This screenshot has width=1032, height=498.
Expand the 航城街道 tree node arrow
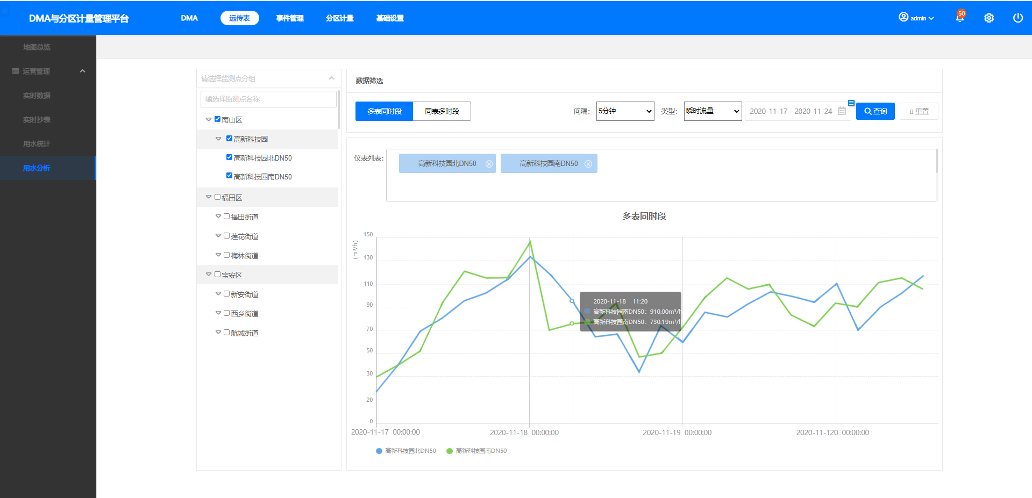[x=218, y=333]
